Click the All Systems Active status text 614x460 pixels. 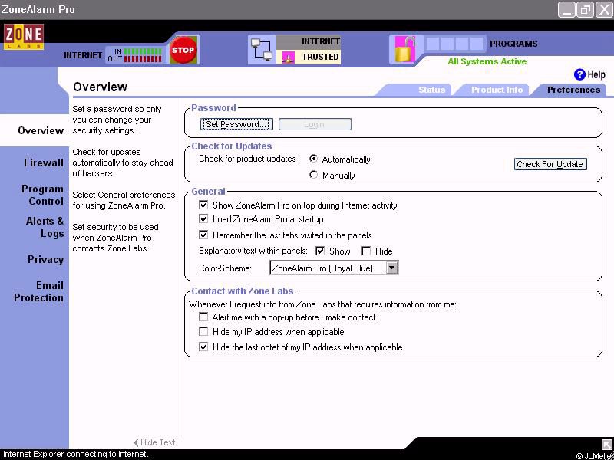point(487,61)
